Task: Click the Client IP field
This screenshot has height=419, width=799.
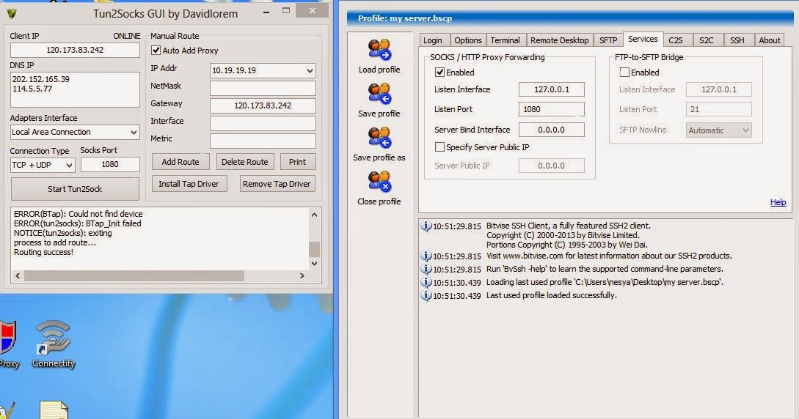Action: click(75, 50)
